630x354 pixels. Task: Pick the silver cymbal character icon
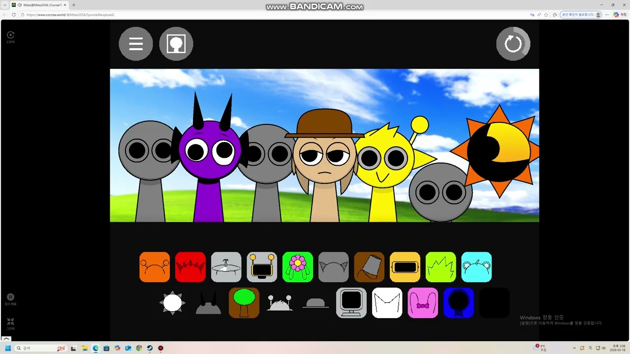tap(226, 267)
